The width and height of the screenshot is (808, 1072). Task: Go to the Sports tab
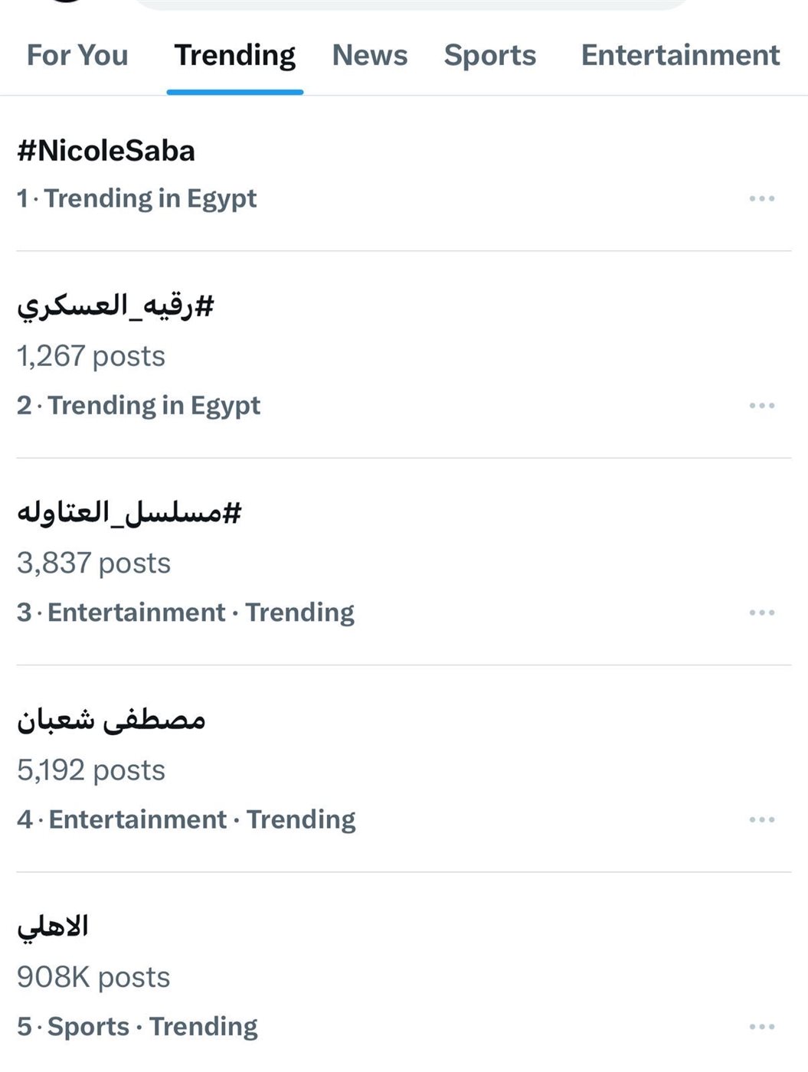tap(490, 55)
